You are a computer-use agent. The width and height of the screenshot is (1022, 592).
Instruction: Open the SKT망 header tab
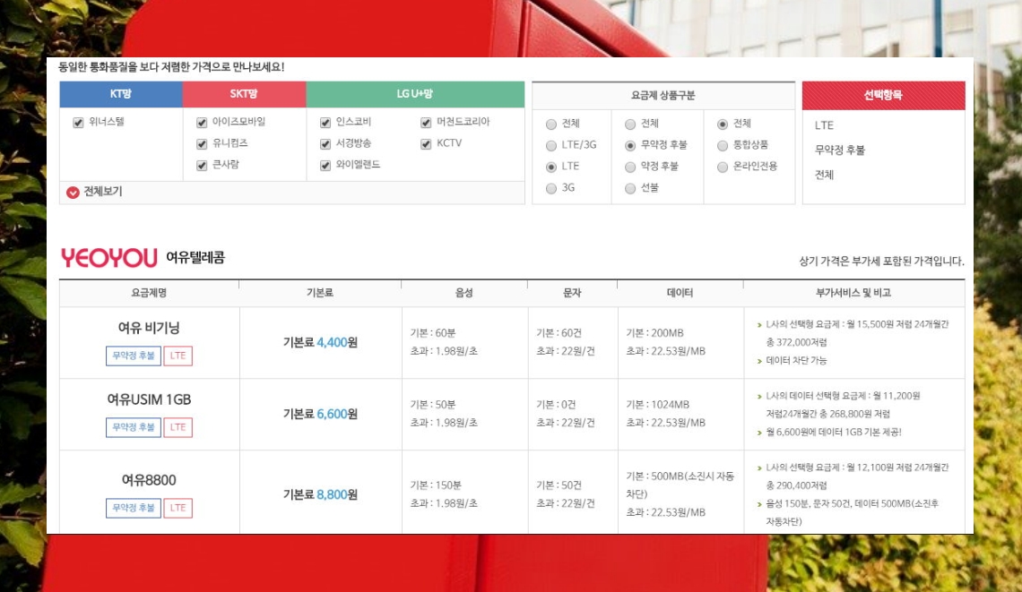coord(244,94)
